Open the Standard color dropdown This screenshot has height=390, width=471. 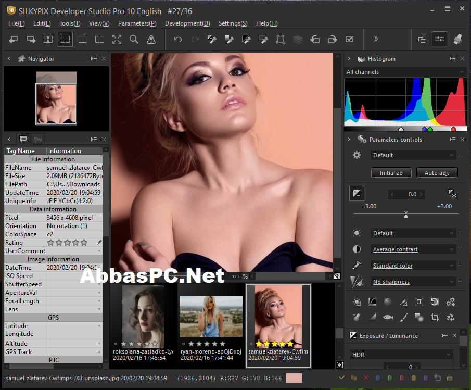(x=413, y=266)
